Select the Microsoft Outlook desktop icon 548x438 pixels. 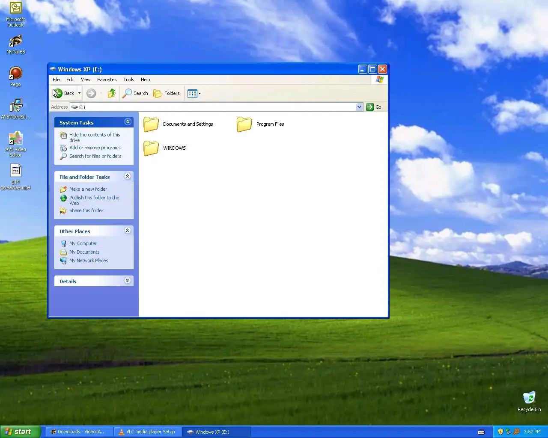tap(15, 15)
